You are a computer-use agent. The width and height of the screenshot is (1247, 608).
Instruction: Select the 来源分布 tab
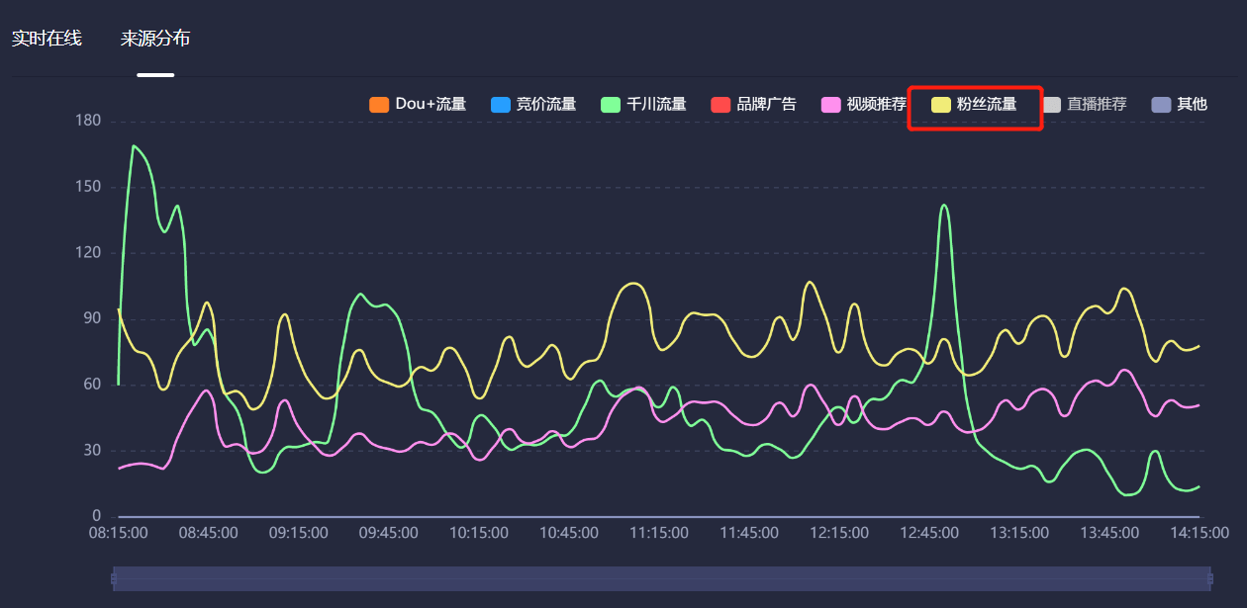(155, 39)
